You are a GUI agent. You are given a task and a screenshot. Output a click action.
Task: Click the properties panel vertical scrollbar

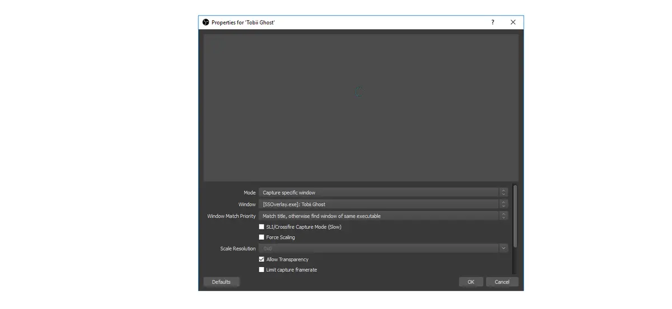tap(515, 216)
